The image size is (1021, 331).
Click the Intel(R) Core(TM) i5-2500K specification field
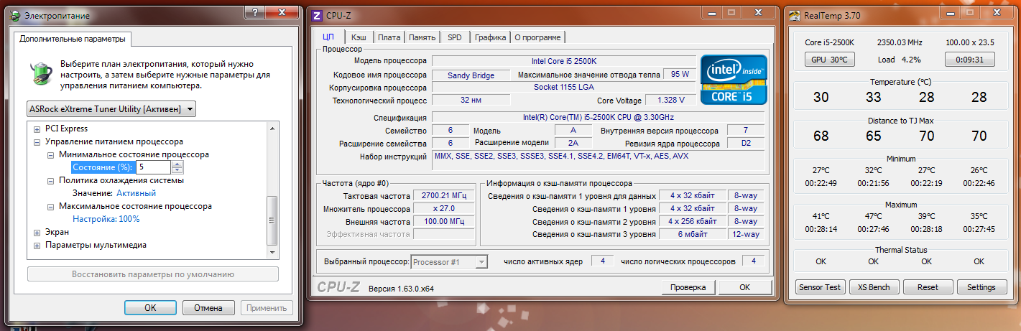click(x=599, y=118)
